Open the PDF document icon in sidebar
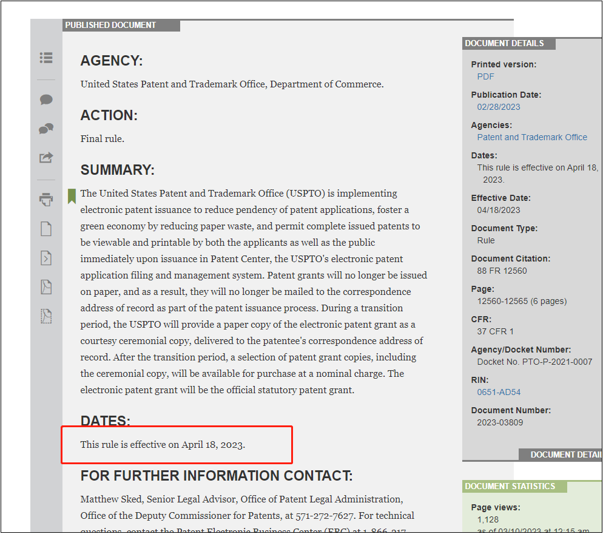The image size is (603, 534). 46,287
